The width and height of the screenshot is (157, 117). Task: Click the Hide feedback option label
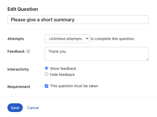(x=62, y=75)
